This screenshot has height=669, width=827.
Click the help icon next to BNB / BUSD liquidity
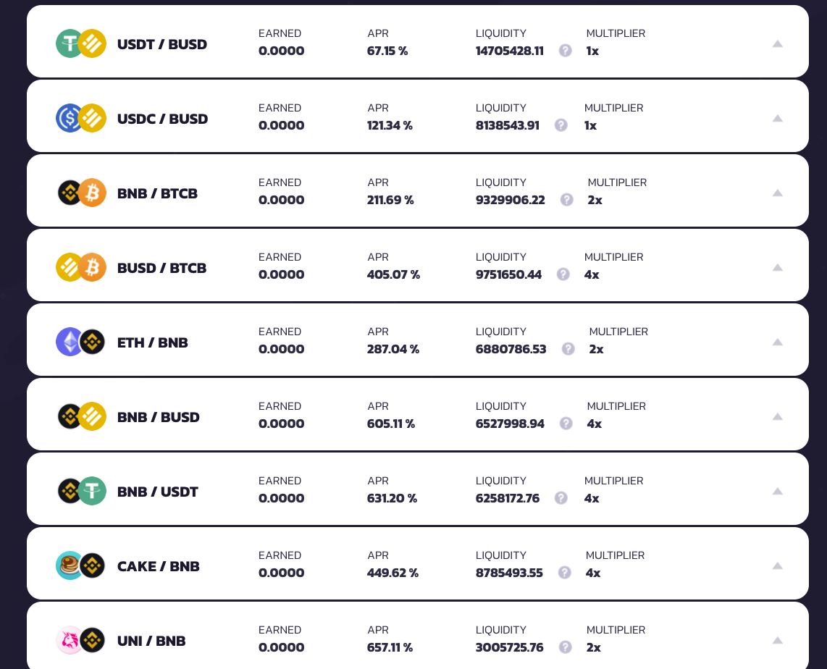pyautogui.click(x=566, y=424)
